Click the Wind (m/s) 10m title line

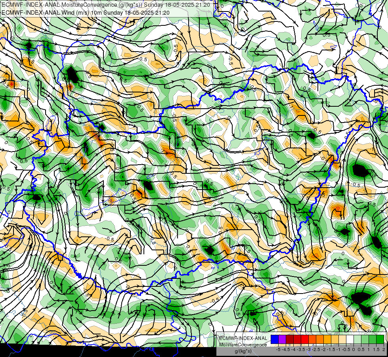85,12
